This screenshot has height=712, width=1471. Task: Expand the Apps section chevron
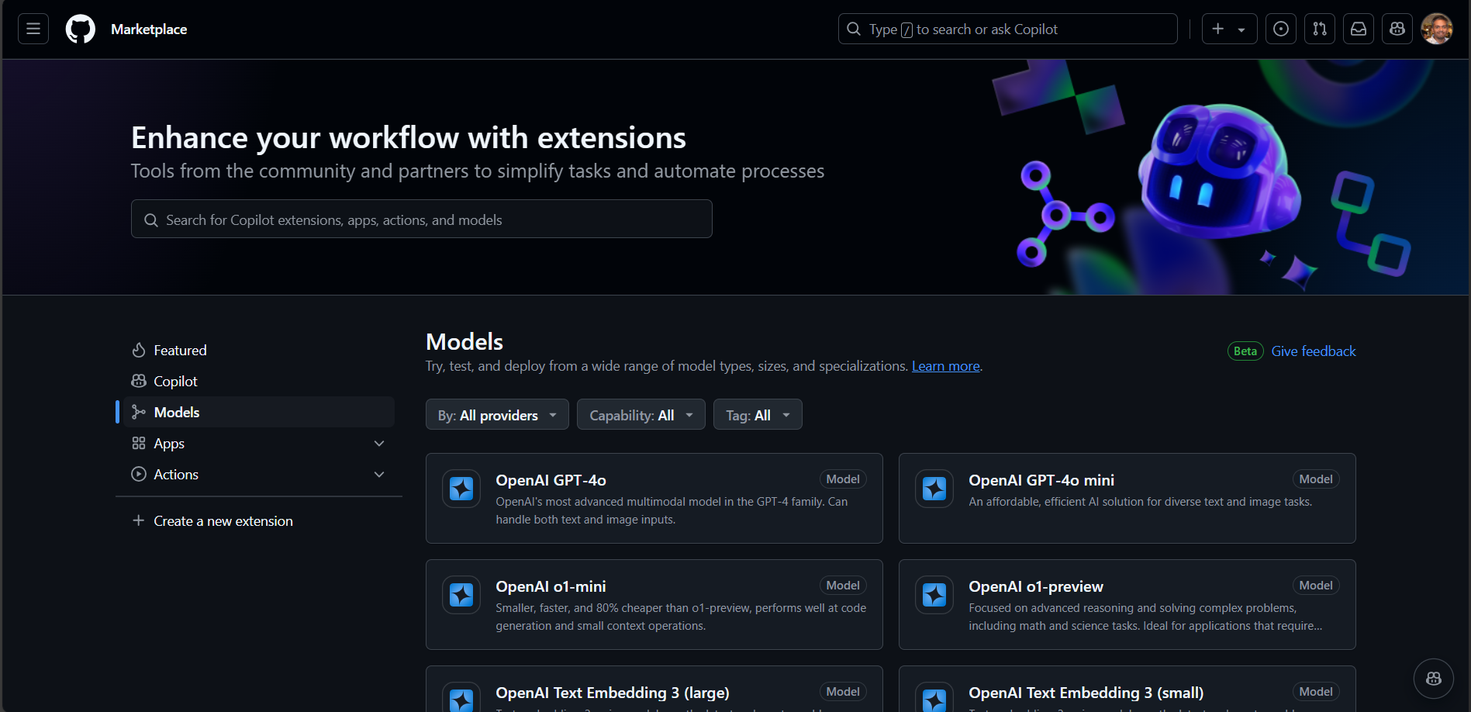tap(379, 443)
